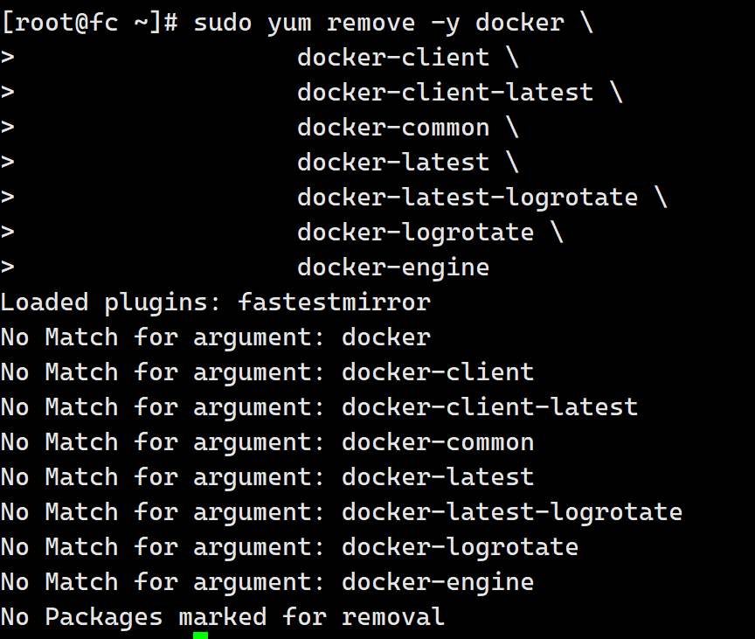Select 'docker-client' in the command continuation
The height and width of the screenshot is (639, 755).
[x=393, y=58]
